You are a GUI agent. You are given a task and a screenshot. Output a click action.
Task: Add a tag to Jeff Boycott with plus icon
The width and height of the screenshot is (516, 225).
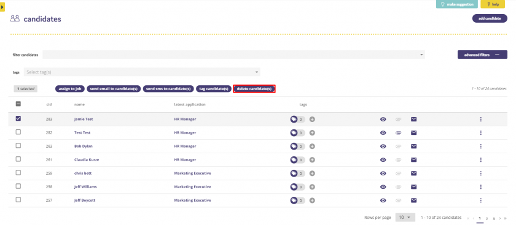point(312,200)
